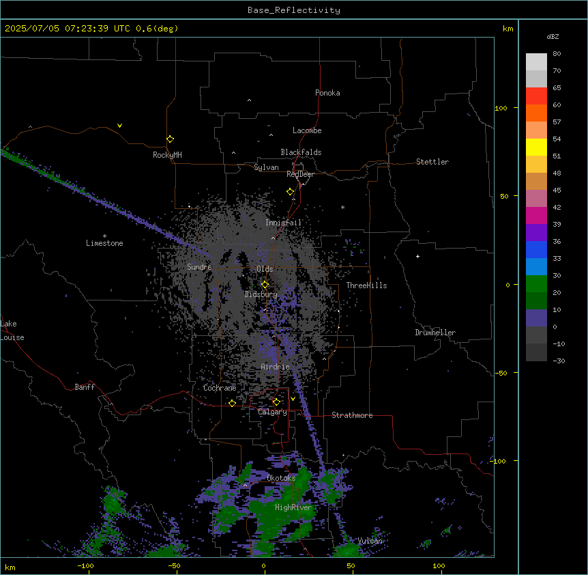Click the 100 tick on the right vertical axis

pos(501,108)
